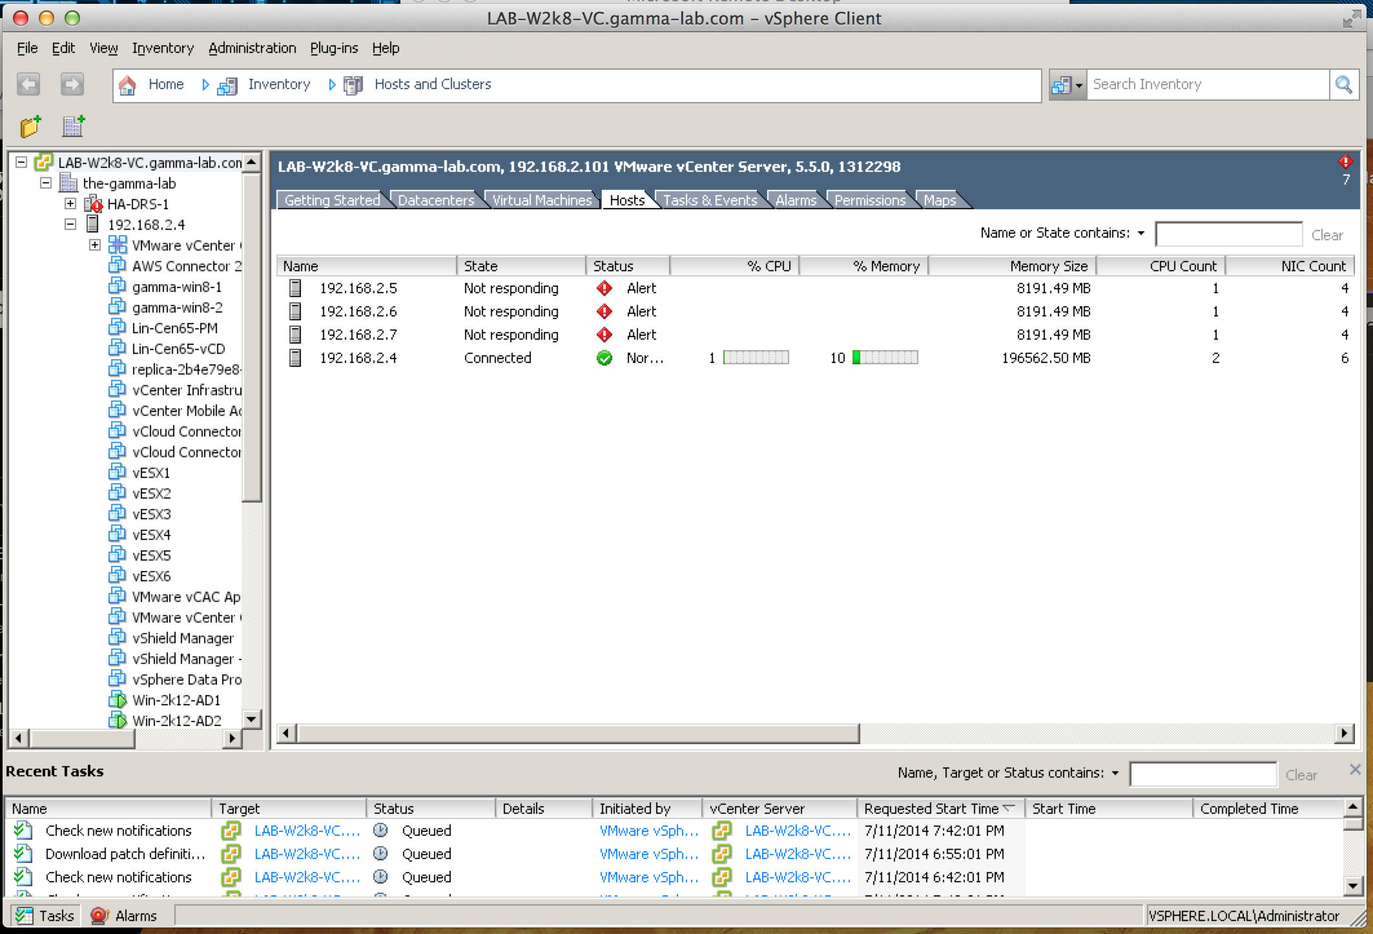
Task: Open the Administration menu
Action: (x=252, y=48)
